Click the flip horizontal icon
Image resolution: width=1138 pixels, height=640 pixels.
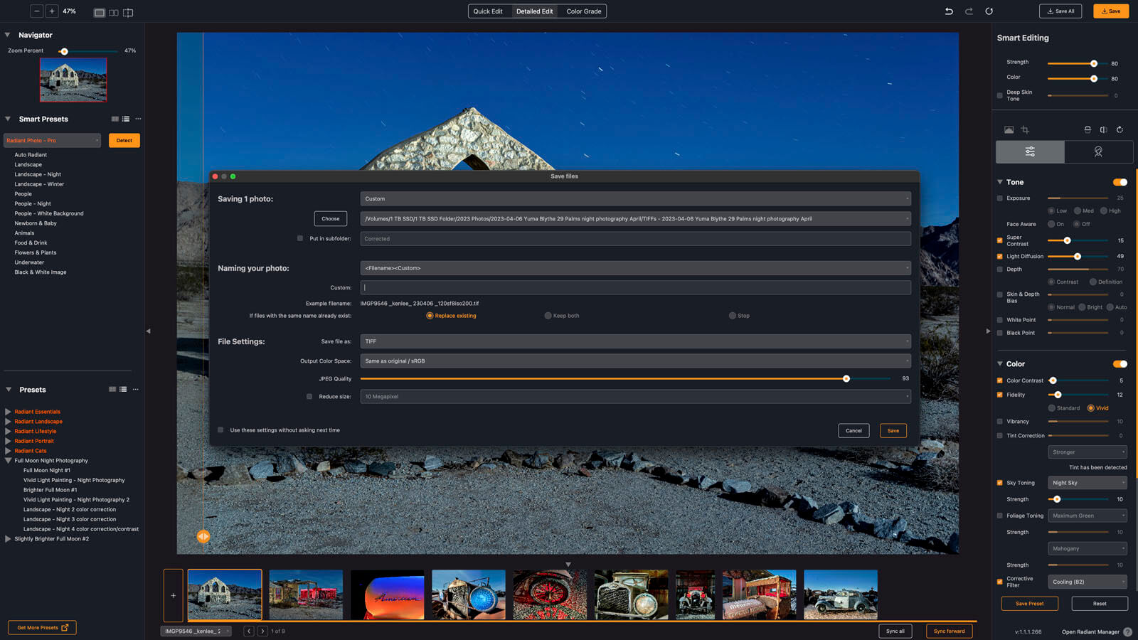1103,129
